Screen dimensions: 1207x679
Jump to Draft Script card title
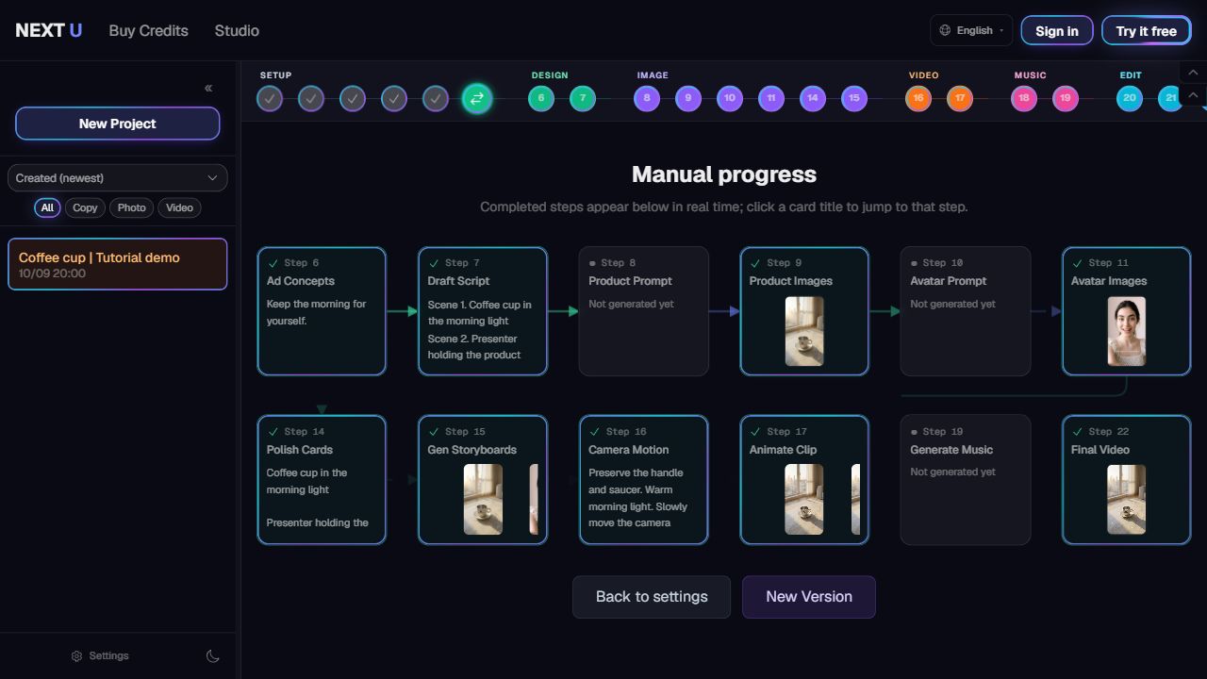coord(458,281)
